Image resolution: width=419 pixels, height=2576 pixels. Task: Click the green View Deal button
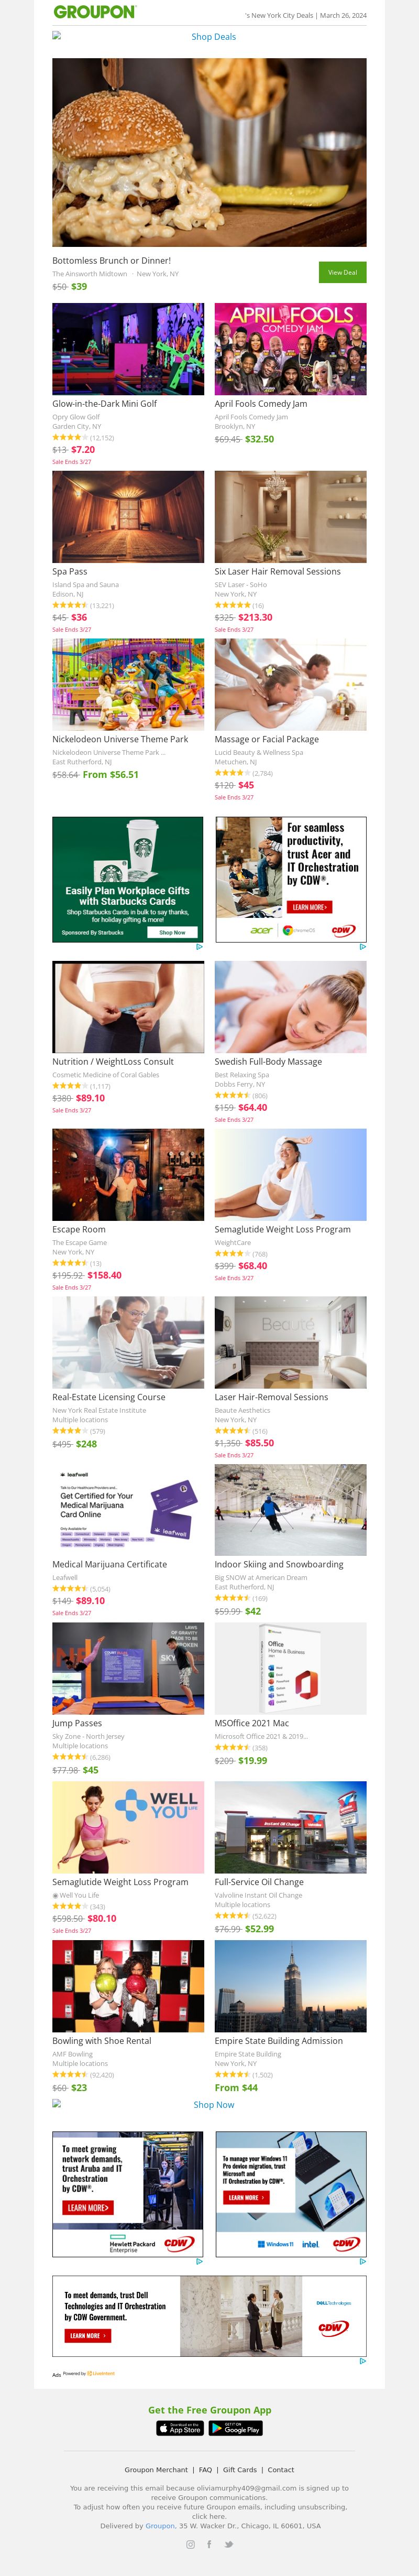(342, 272)
